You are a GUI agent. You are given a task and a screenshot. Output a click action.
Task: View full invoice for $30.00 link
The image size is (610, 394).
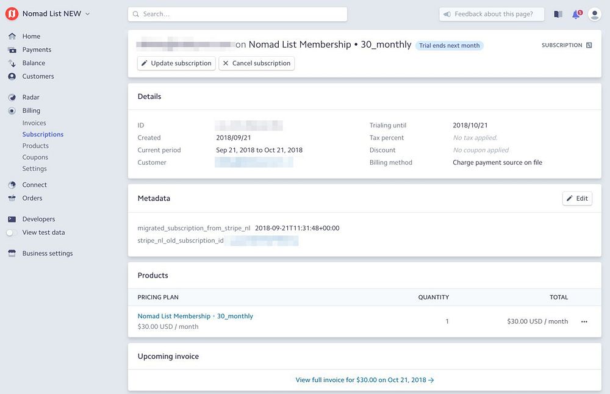pos(364,380)
